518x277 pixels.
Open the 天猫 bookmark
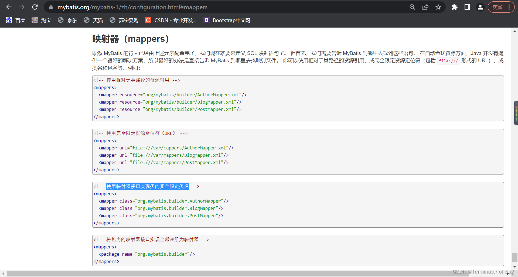click(93, 20)
